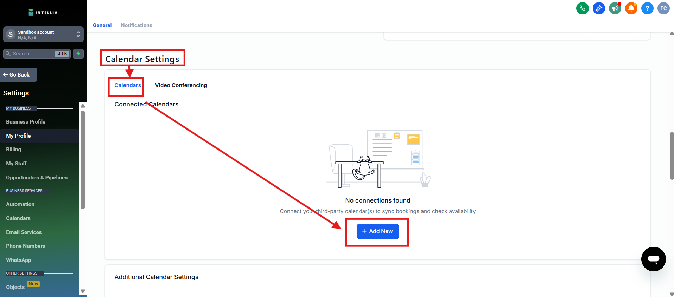Open the megaphone announcements icon
Screen dimensions: 674x297
pyautogui.click(x=615, y=8)
